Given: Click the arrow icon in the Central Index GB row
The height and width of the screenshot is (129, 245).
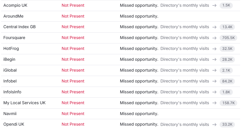Looking at the screenshot, I should tap(214, 27).
